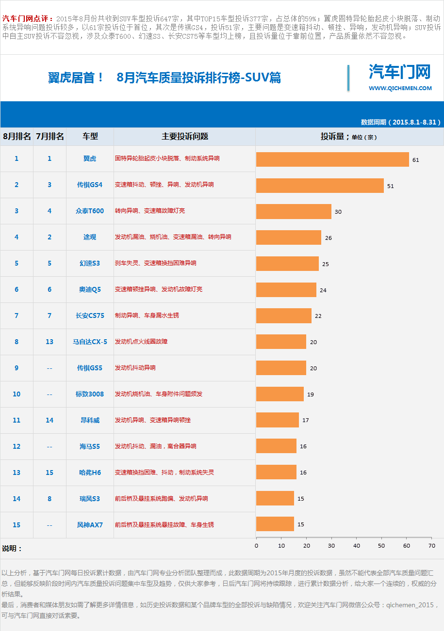Select the 7月排名 column header
Screen dimensions: 444x631
(49, 136)
